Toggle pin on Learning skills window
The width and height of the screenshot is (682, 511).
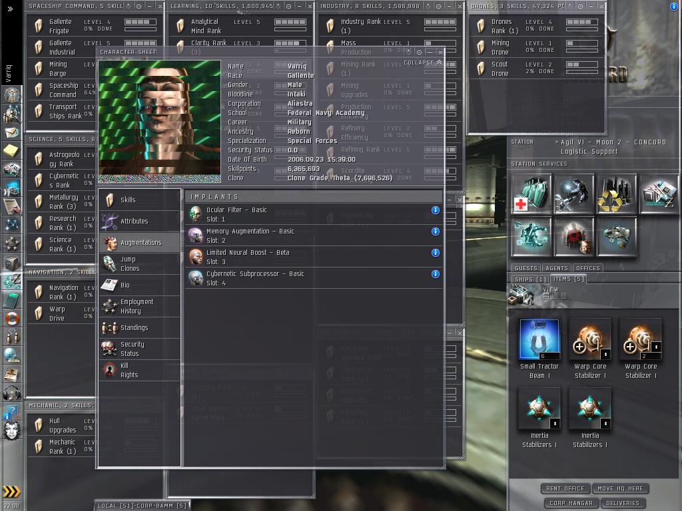pyautogui.click(x=289, y=7)
